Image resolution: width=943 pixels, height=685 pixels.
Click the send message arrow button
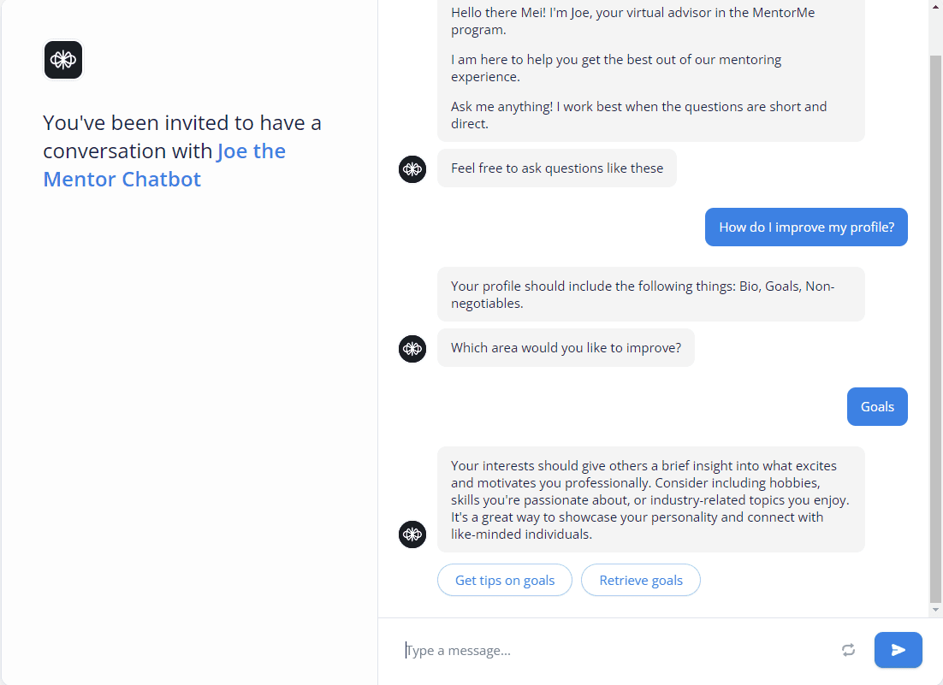coord(898,650)
